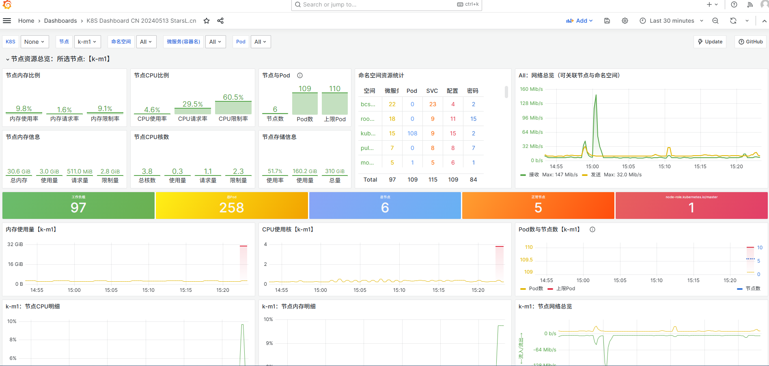This screenshot has height=366, width=769.
Task: Go to Home breadcrumb
Action: coord(26,21)
